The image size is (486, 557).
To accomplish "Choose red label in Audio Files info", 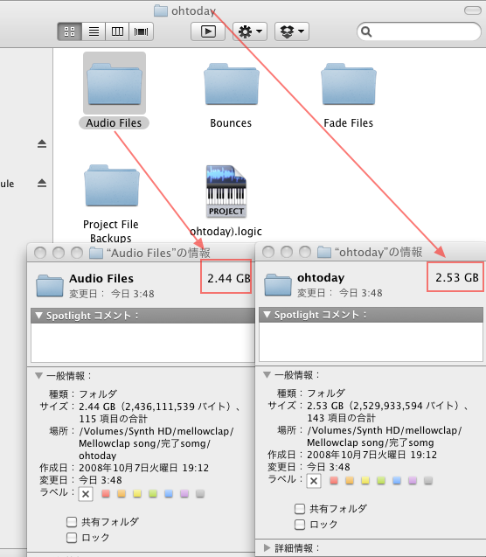I will pyautogui.click(x=106, y=493).
